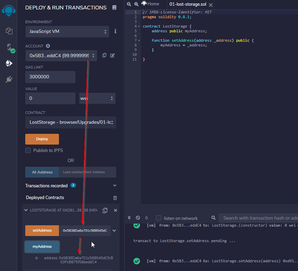This screenshot has width=298, height=271.
Task: Click the setAddress parameter input field
Action: tap(85, 231)
